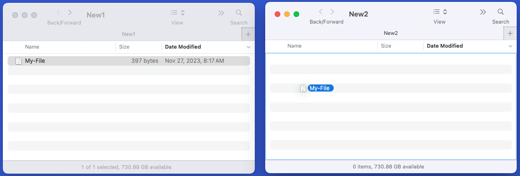Sort by Name column in New2 window
The height and width of the screenshot is (176, 520).
click(295, 46)
